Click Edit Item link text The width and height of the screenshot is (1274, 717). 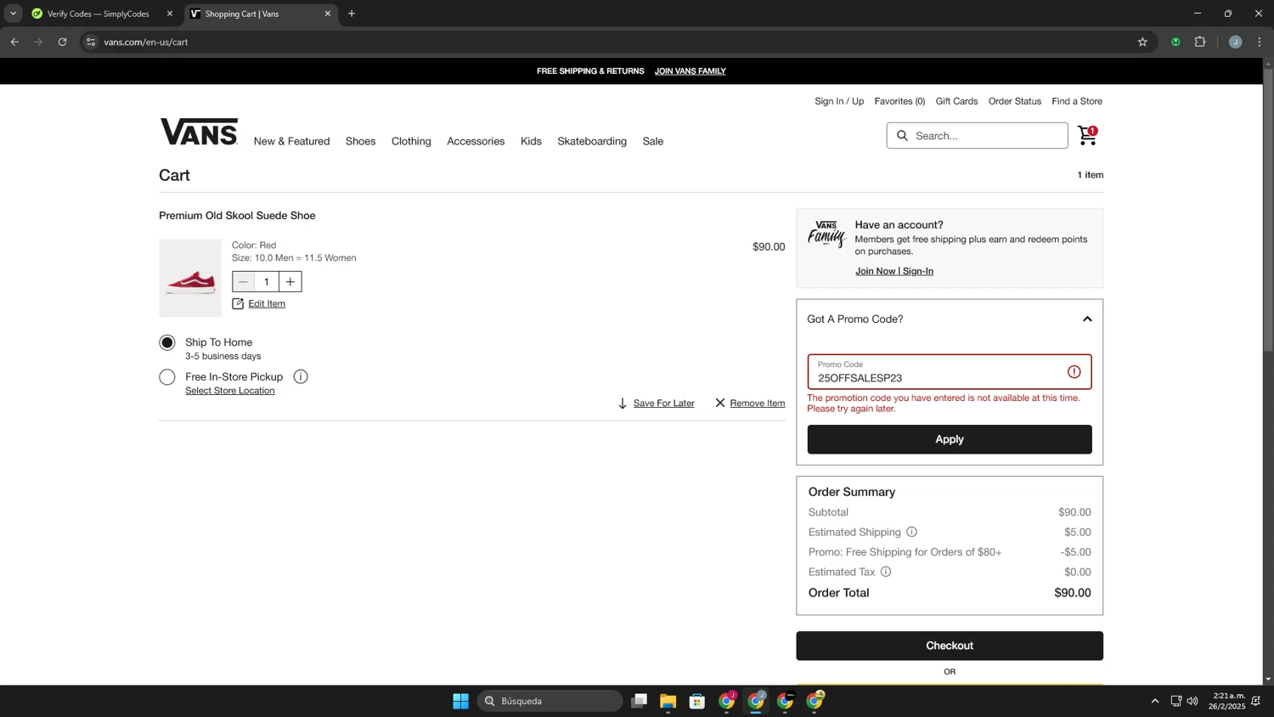click(267, 304)
